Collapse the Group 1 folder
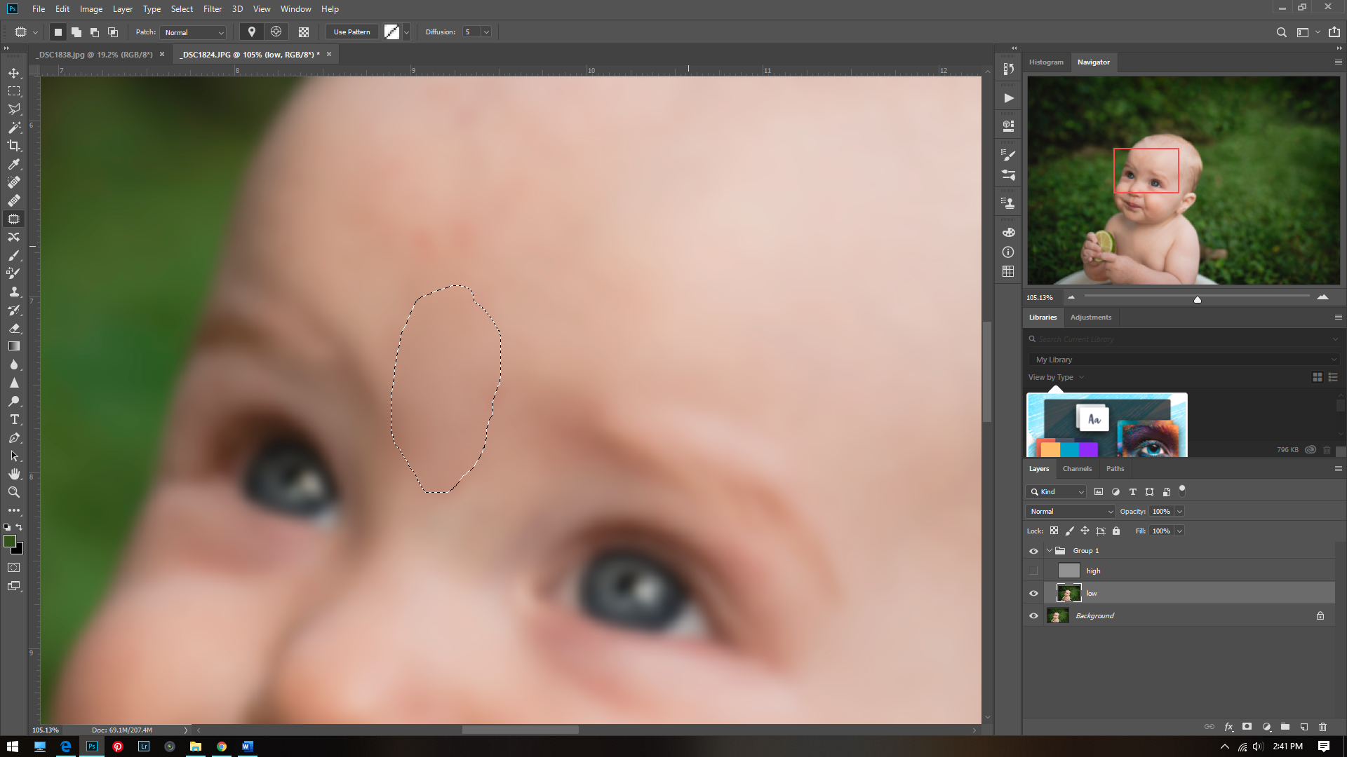The image size is (1347, 757). tap(1050, 550)
